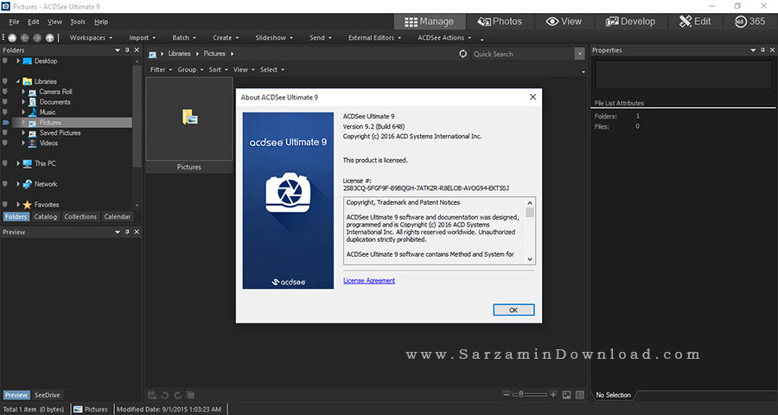Image resolution: width=778 pixels, height=415 pixels.
Task: Close the Preview panel
Action: (137, 232)
